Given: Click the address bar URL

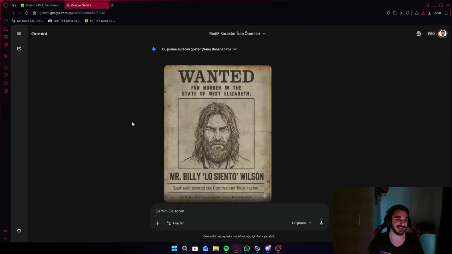Looking at the screenshot, I should (x=72, y=13).
